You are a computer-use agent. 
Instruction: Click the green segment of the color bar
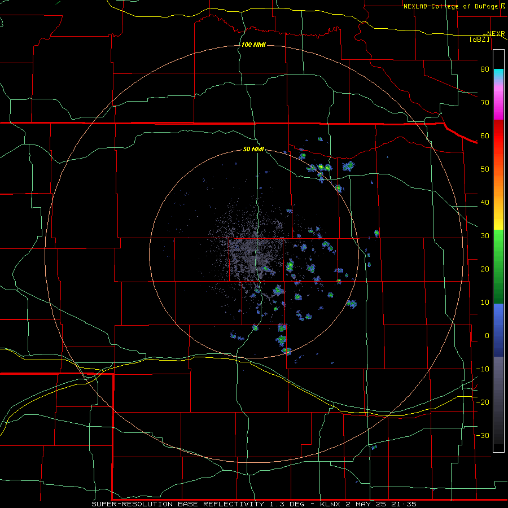click(498, 266)
